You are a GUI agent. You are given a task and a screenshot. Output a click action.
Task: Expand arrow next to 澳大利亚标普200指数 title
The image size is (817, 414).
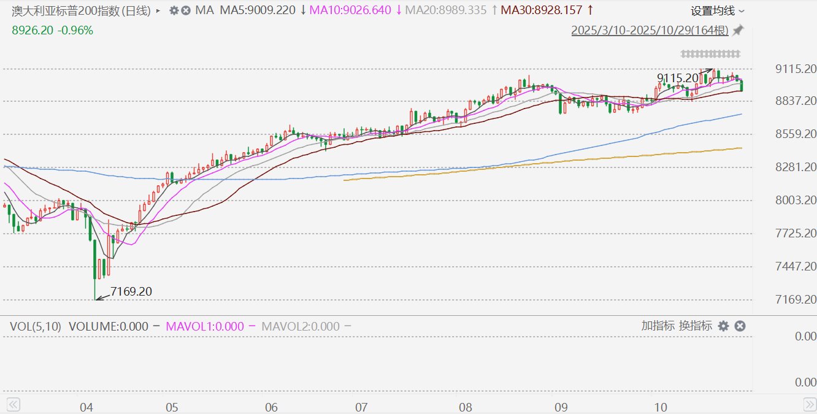[x=158, y=11]
